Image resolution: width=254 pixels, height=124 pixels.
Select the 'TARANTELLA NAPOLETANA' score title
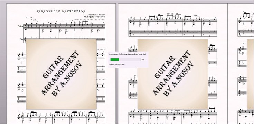[x=61, y=11]
